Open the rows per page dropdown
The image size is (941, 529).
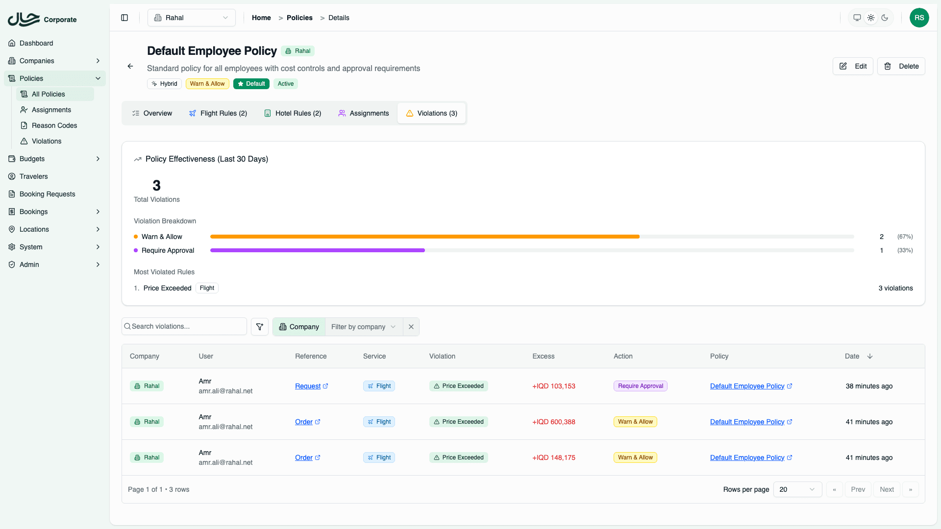(797, 489)
